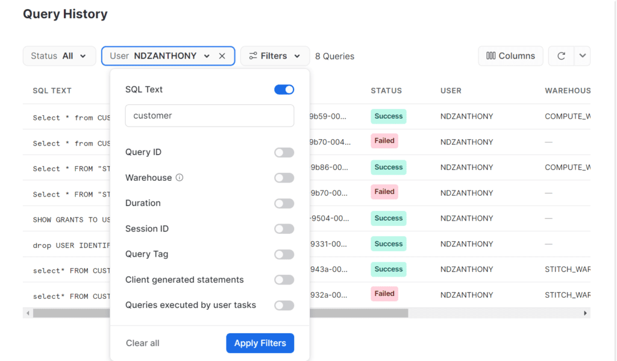Toggle Client generated statements on

(x=284, y=280)
